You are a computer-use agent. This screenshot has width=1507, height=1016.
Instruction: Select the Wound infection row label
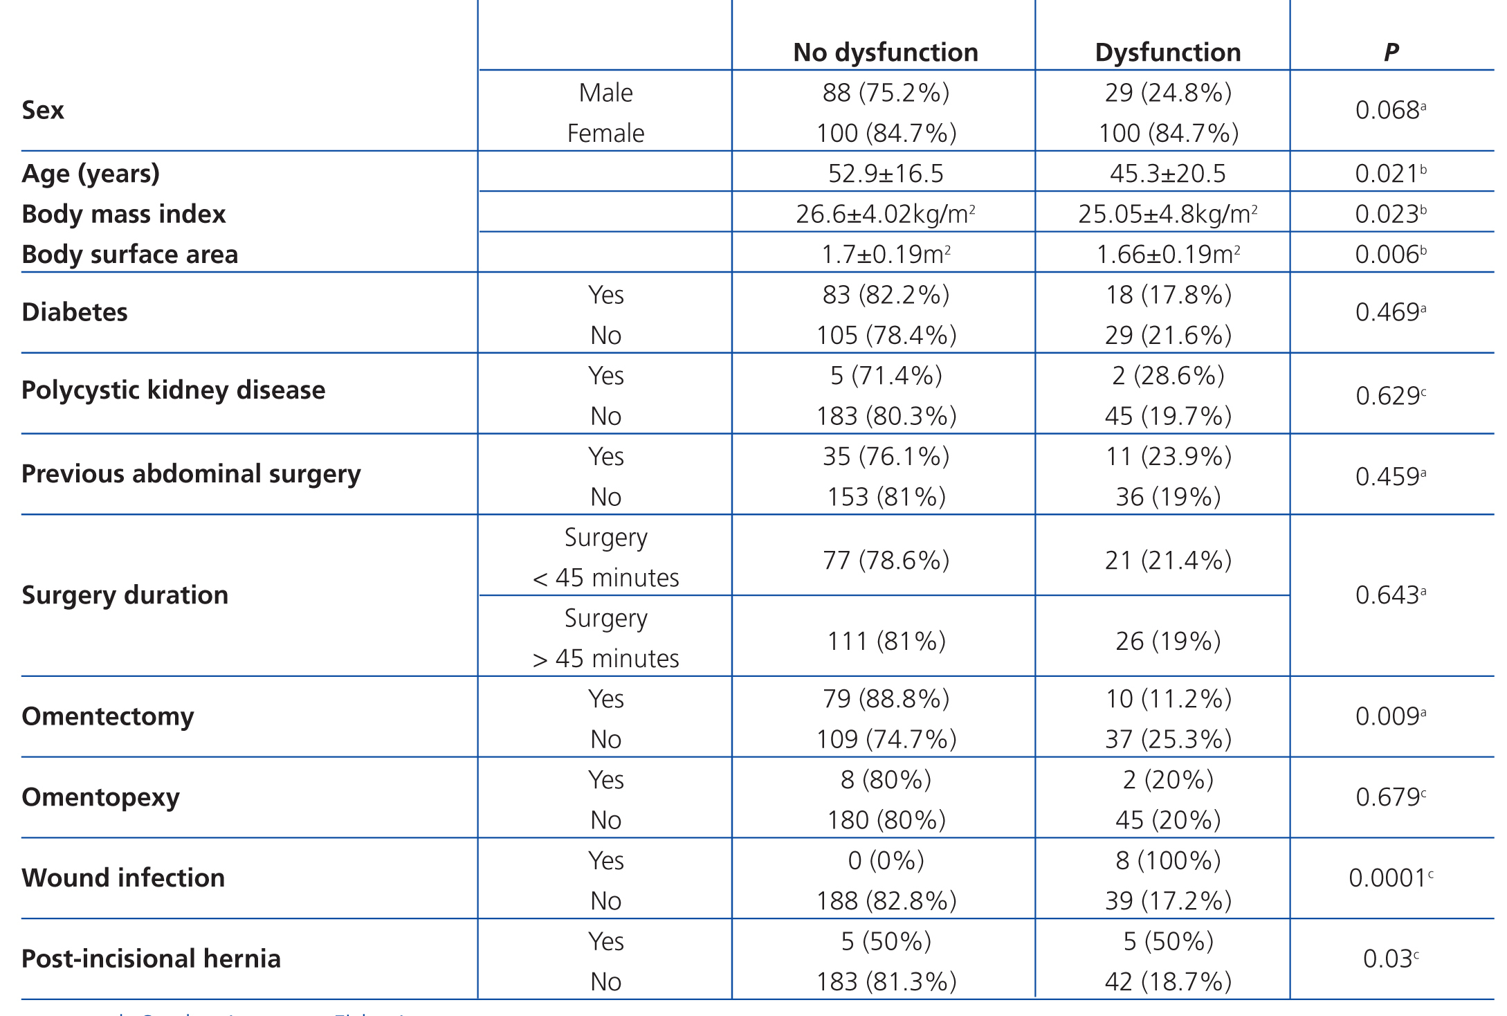pos(123,878)
